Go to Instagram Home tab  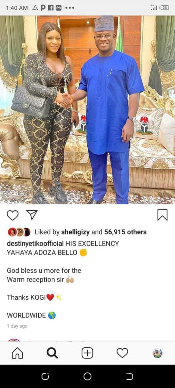pyautogui.click(x=17, y=353)
